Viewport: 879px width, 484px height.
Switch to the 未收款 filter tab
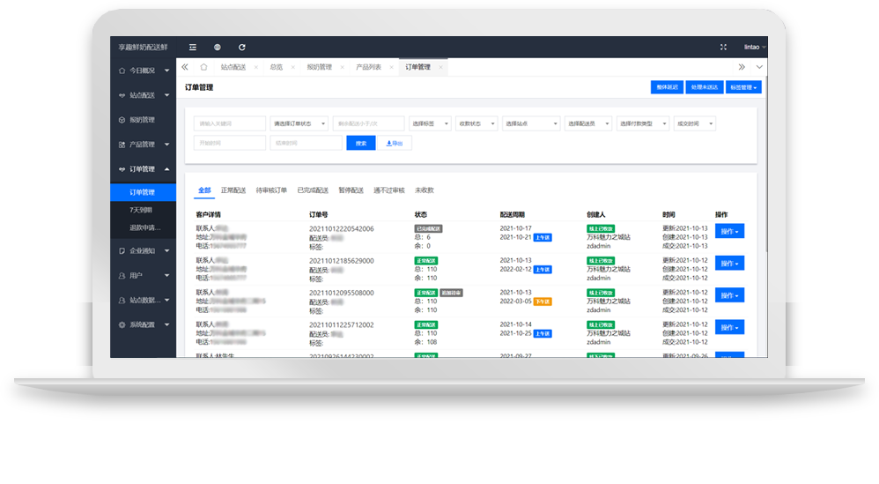click(x=424, y=190)
